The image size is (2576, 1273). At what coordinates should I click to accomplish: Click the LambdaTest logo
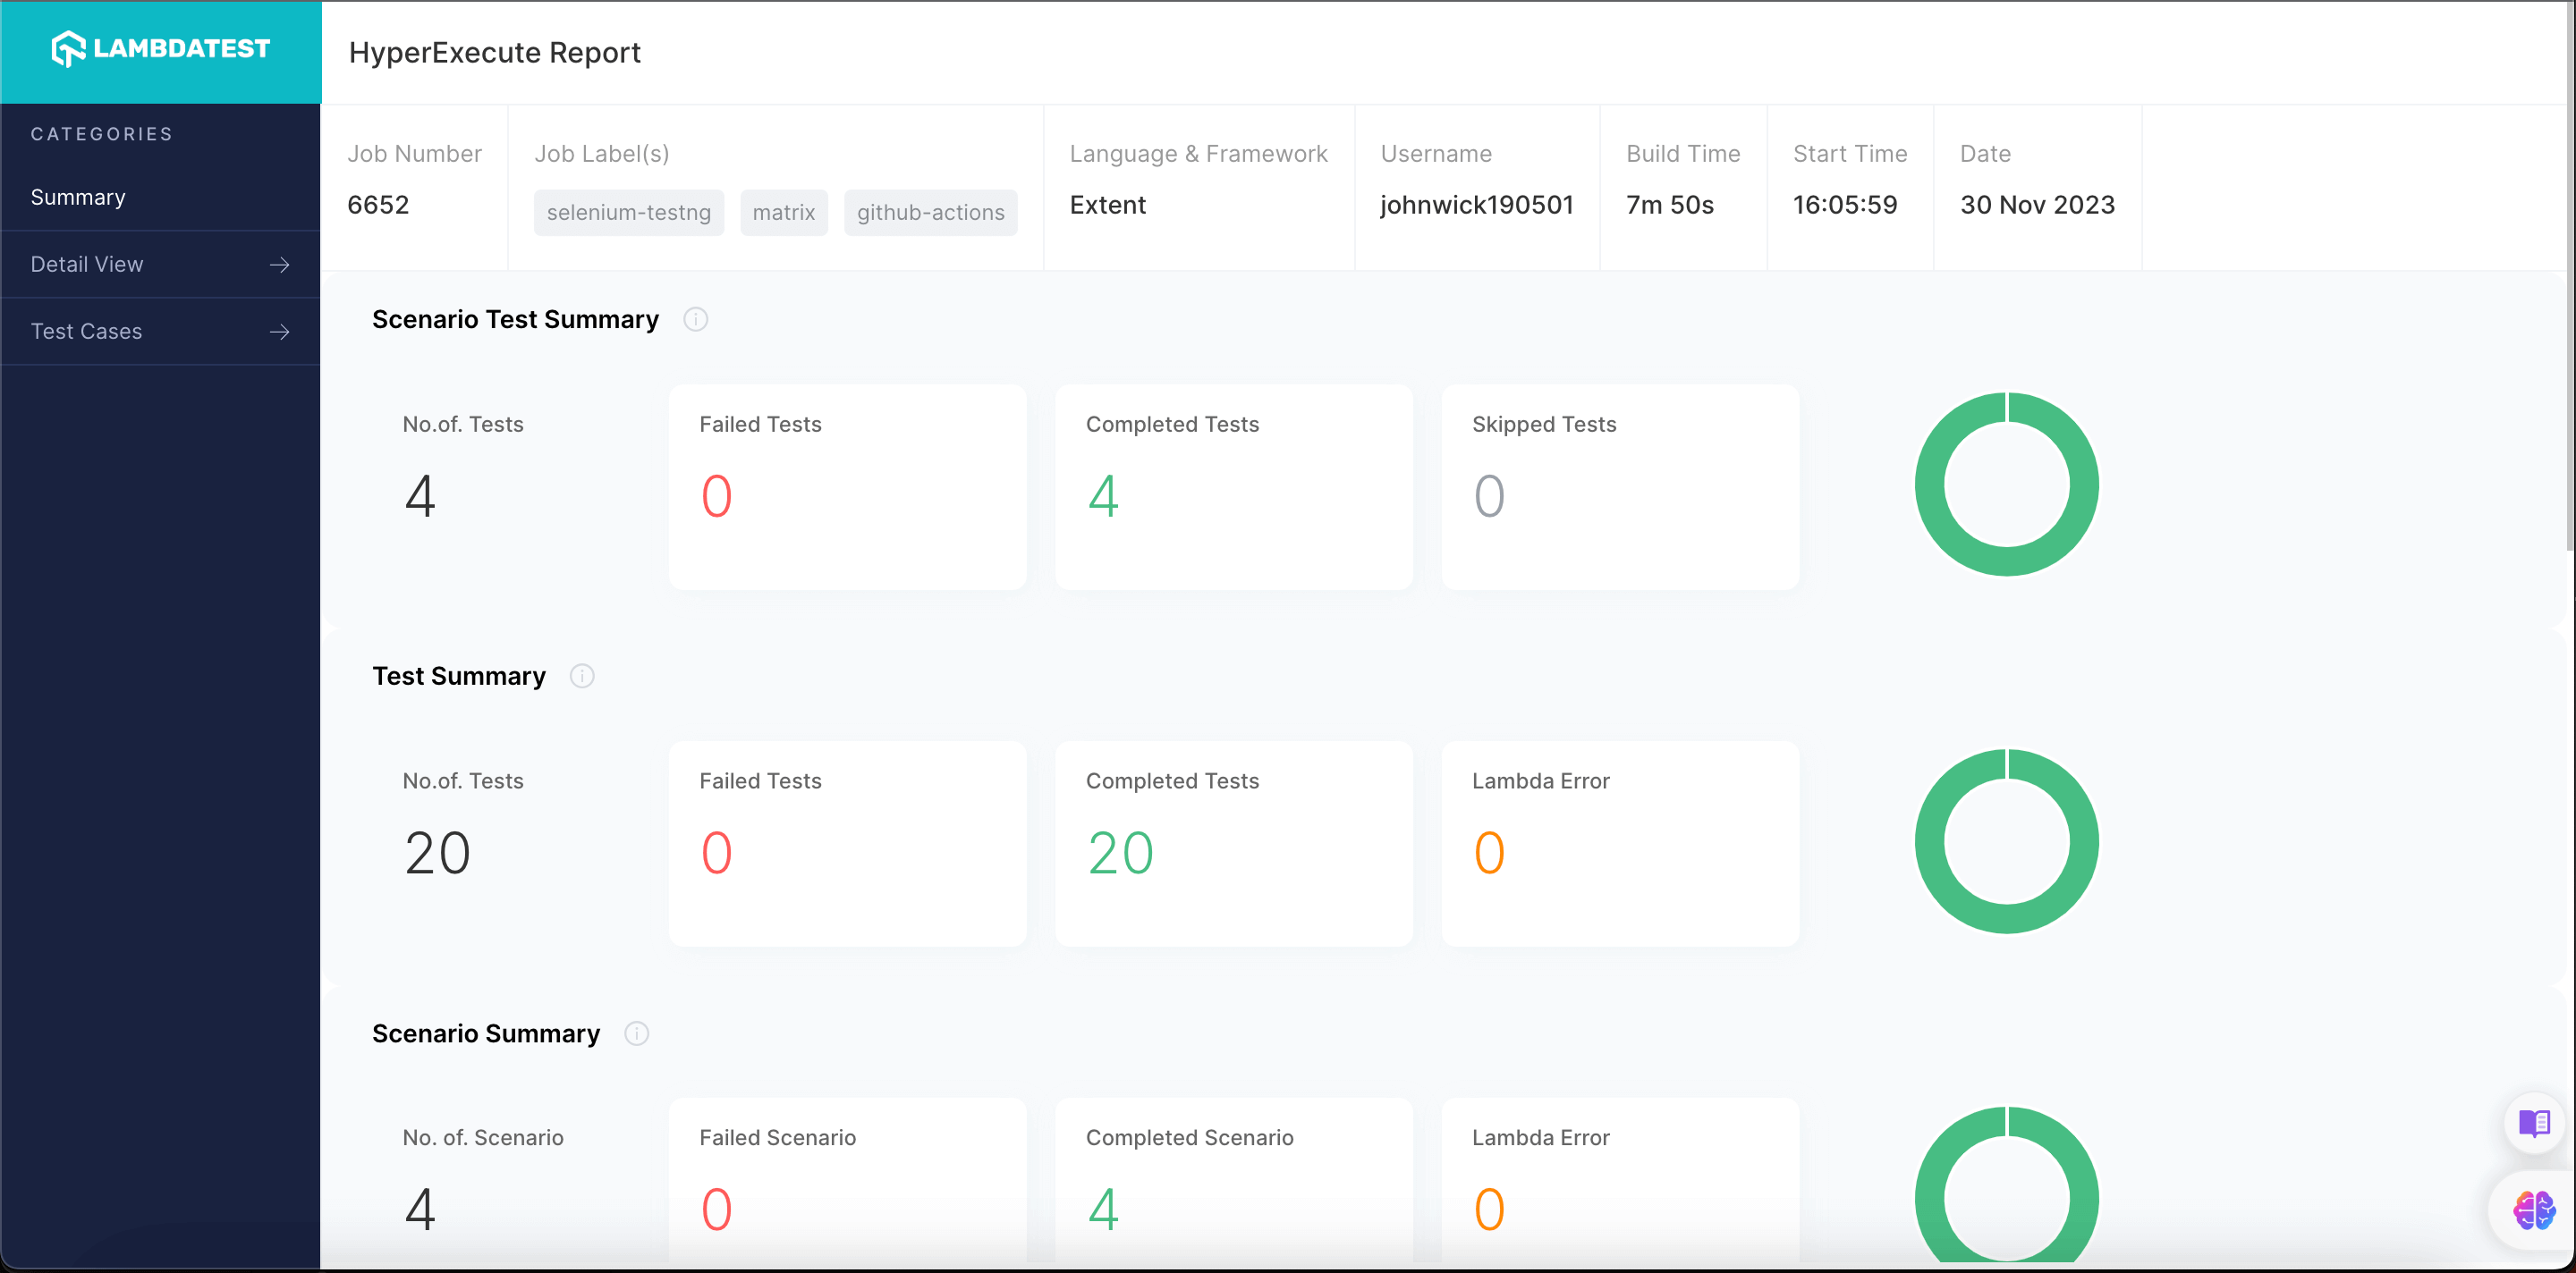pos(160,48)
